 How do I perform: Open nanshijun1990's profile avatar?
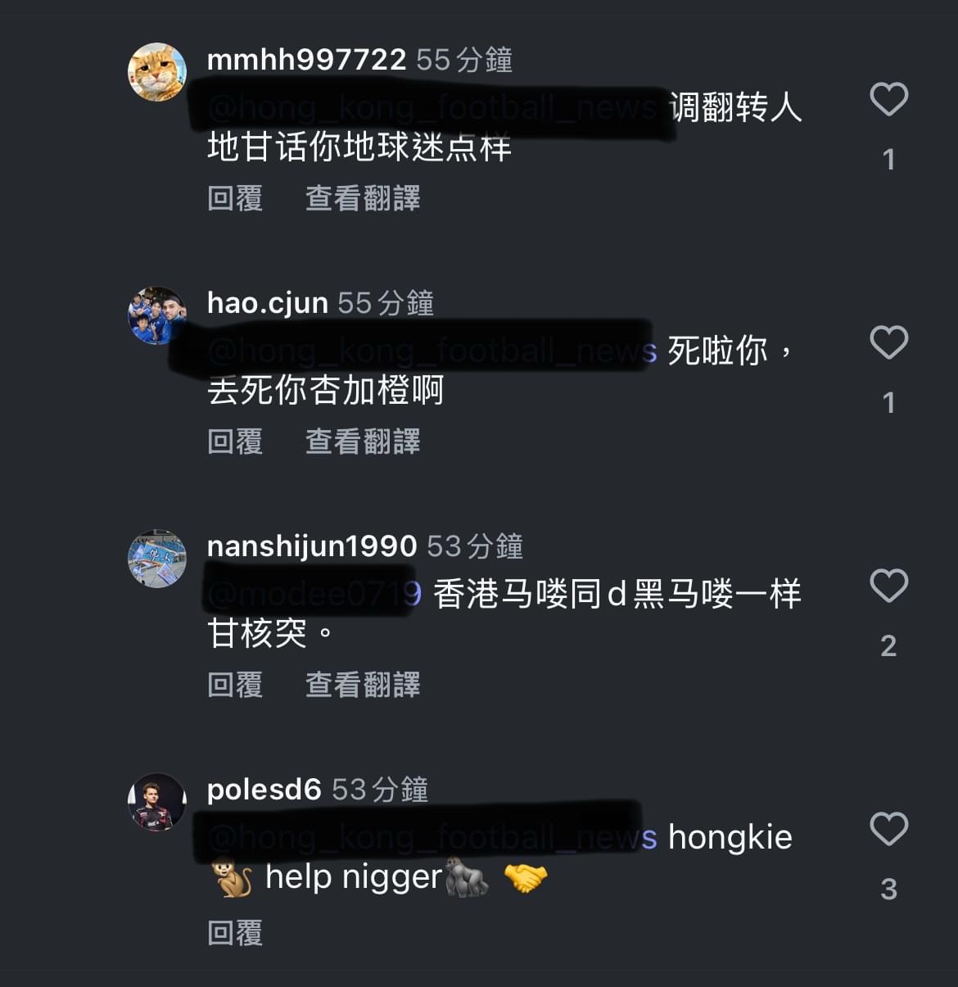tap(157, 559)
